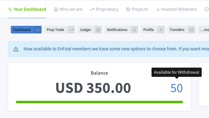Screen dimensions: 209x118
Task: Click the home icon beside Who we are
Action: [x=56, y=9]
